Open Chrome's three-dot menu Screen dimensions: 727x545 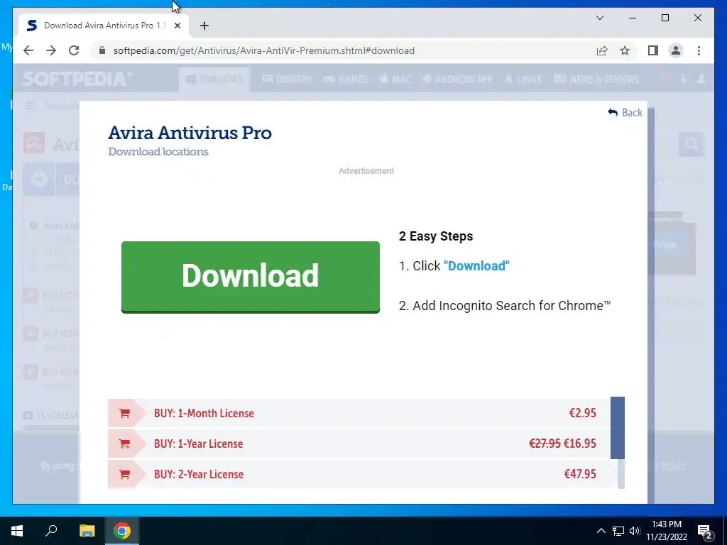(x=699, y=50)
